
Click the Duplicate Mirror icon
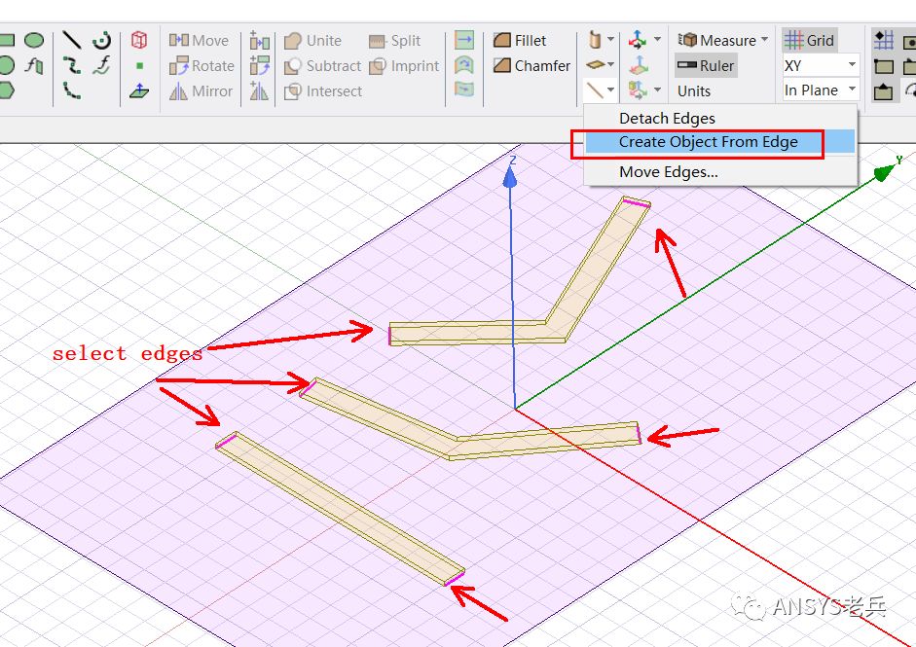tap(259, 90)
